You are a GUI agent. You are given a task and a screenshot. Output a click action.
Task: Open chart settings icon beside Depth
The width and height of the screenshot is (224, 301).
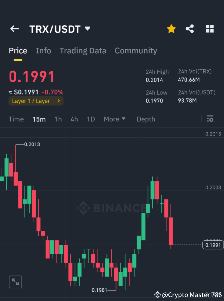point(210,119)
